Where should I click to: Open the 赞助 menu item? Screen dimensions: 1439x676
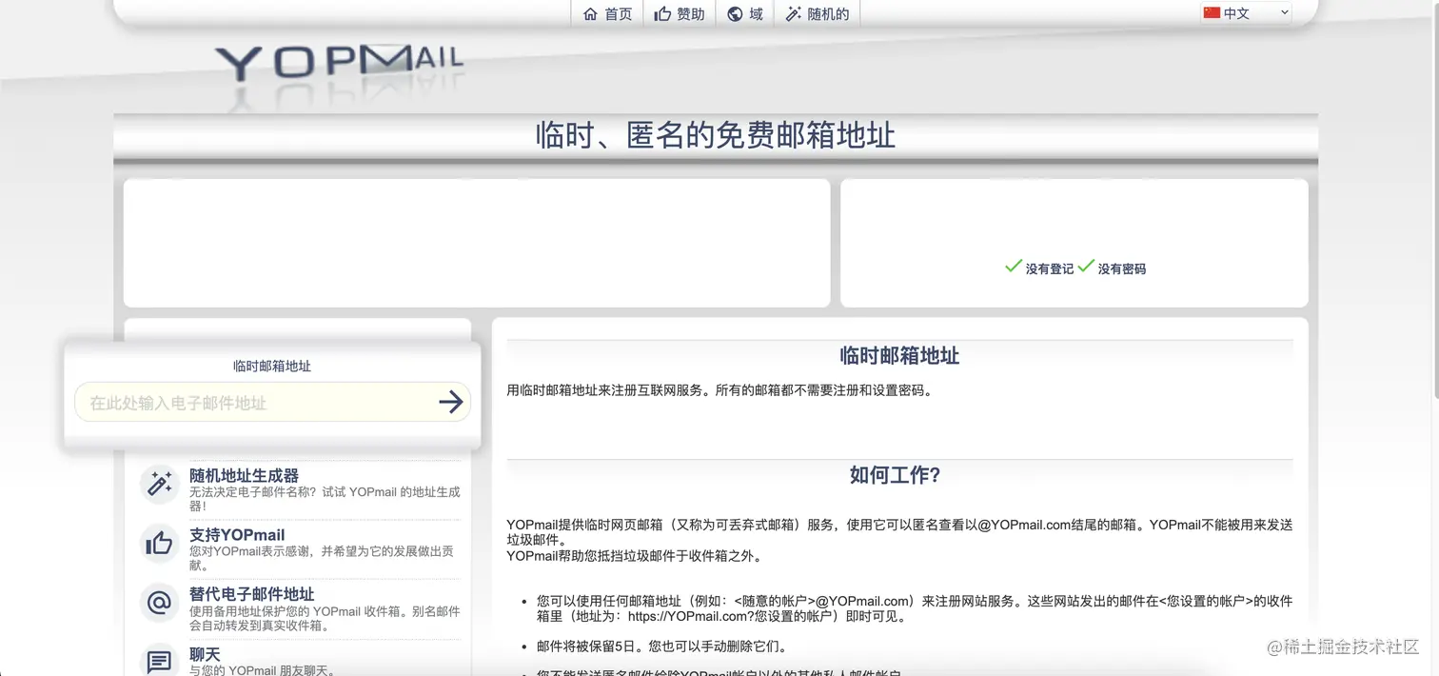pyautogui.click(x=680, y=14)
